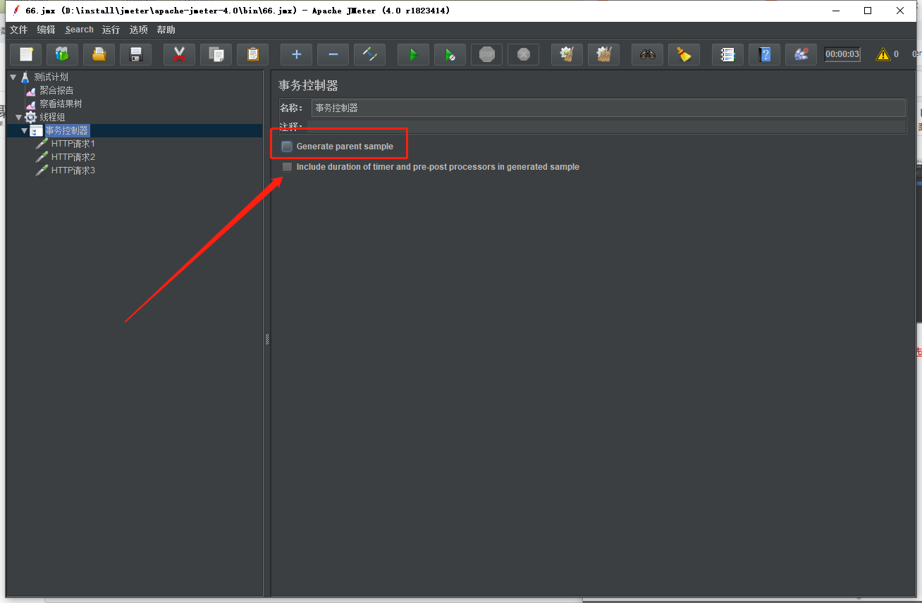Start the test with green play icon
The height and width of the screenshot is (603, 922).
pos(413,54)
